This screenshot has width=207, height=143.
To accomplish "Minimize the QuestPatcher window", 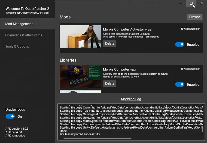I will click(180, 3).
